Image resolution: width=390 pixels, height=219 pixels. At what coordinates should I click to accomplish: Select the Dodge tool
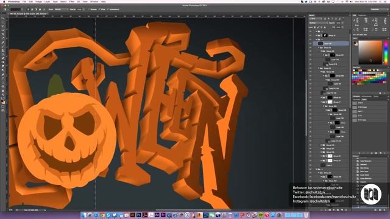pos(3,71)
